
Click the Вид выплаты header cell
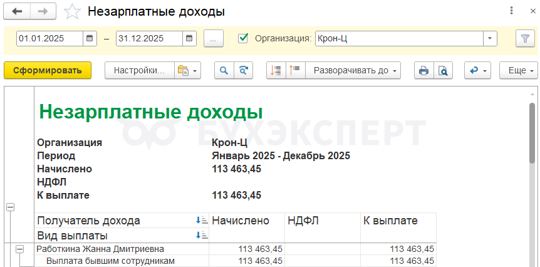[122, 236]
